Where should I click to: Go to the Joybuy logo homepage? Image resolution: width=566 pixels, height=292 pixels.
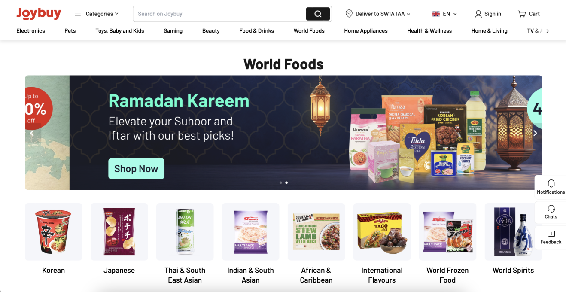(39, 14)
